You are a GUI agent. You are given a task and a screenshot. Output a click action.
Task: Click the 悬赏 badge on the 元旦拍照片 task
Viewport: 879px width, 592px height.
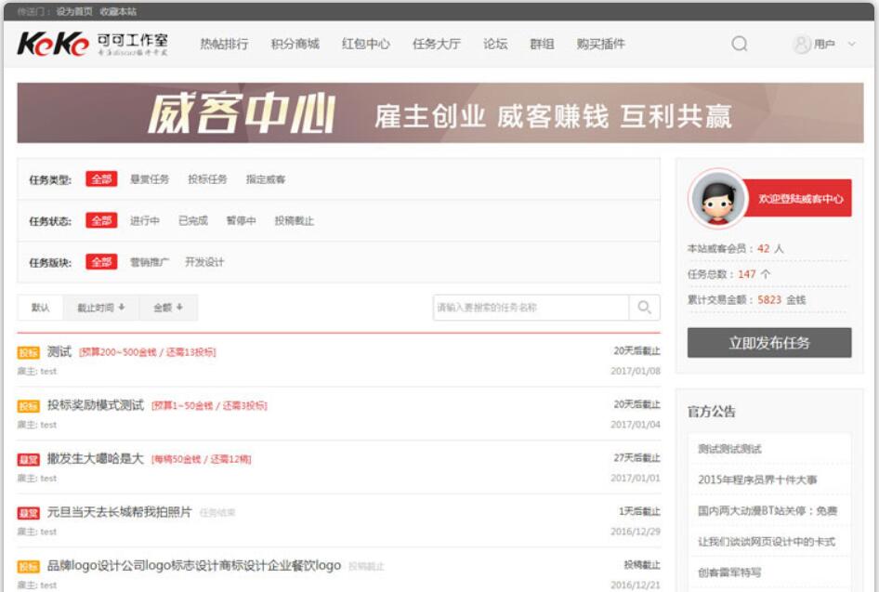pos(30,510)
